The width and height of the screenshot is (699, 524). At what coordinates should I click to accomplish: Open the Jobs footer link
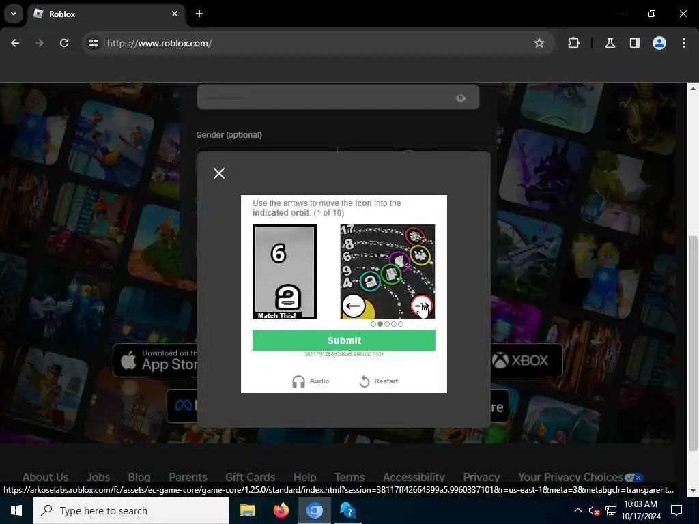[98, 477]
